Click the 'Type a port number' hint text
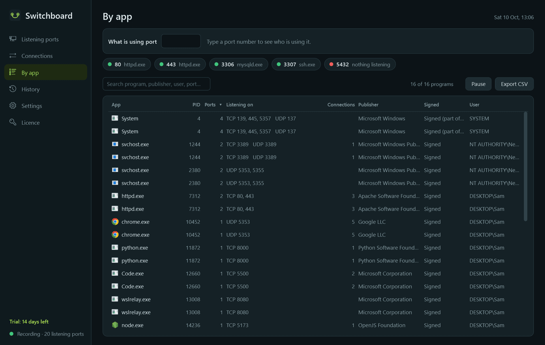Image resolution: width=545 pixels, height=345 pixels. click(259, 42)
